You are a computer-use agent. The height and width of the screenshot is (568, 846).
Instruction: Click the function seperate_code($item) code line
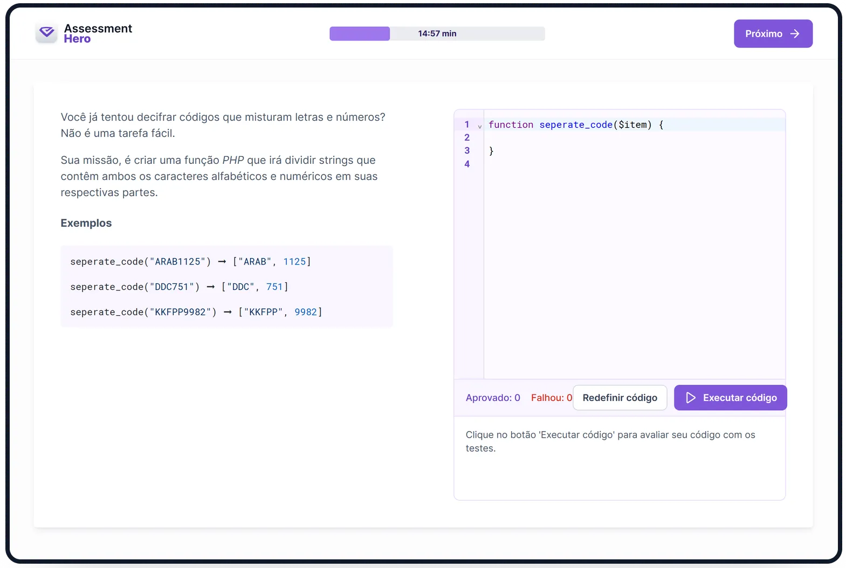pyautogui.click(x=576, y=124)
